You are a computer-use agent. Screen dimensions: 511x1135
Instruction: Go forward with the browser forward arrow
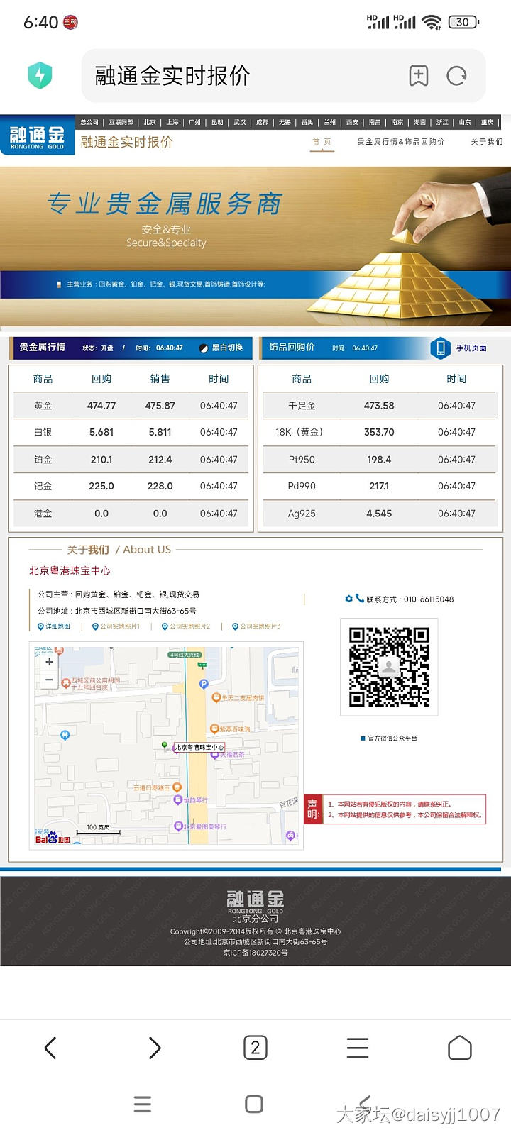point(154,1048)
